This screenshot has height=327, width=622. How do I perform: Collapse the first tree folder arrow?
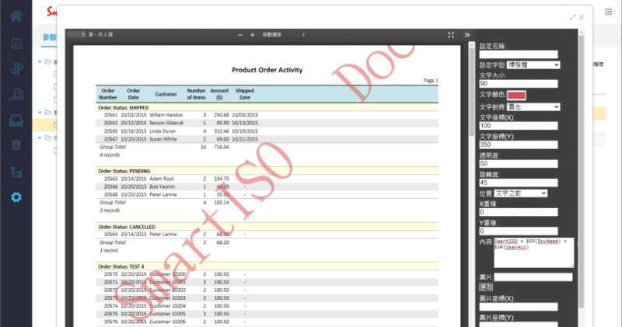[x=40, y=62]
